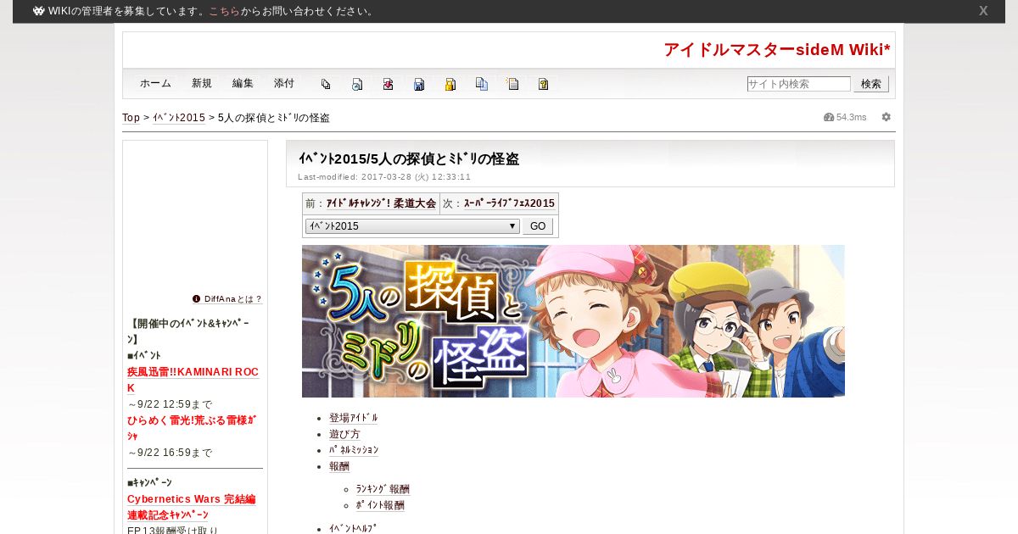Click the ■ｷｬﾝﾍﾟｰﾝ sidebar label
1018x534 pixels.
[x=149, y=482]
